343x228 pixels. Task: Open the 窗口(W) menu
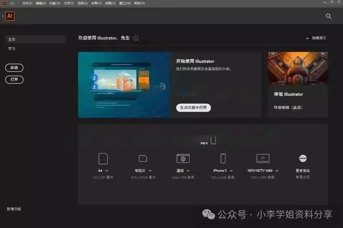[x=125, y=3]
